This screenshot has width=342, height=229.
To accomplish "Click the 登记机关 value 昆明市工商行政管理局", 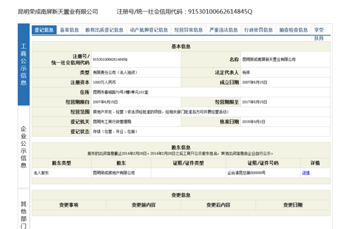I will pyautogui.click(x=112, y=122).
